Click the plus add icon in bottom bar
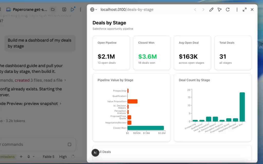263x164 pixels. click(21, 157)
